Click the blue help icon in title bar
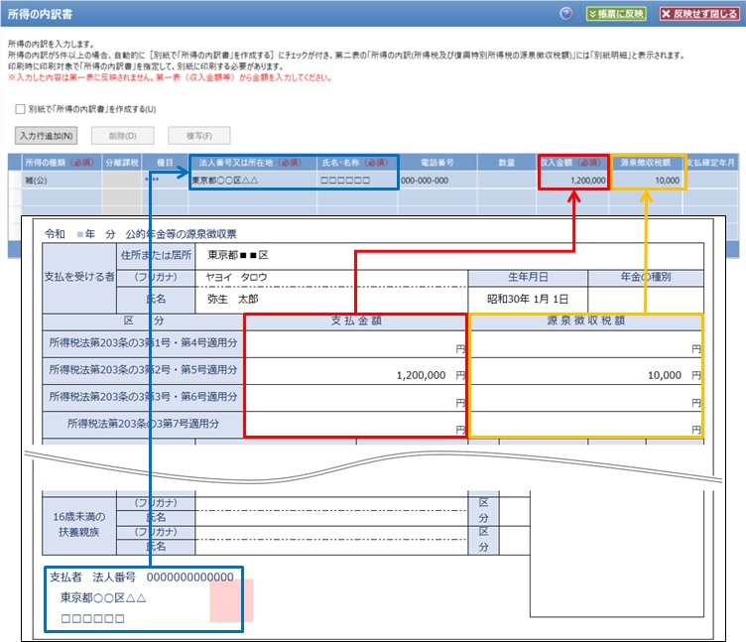746x642 pixels. pos(566,13)
